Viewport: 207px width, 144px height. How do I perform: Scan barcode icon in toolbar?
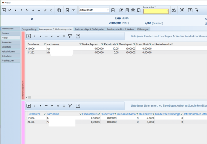(182, 10)
